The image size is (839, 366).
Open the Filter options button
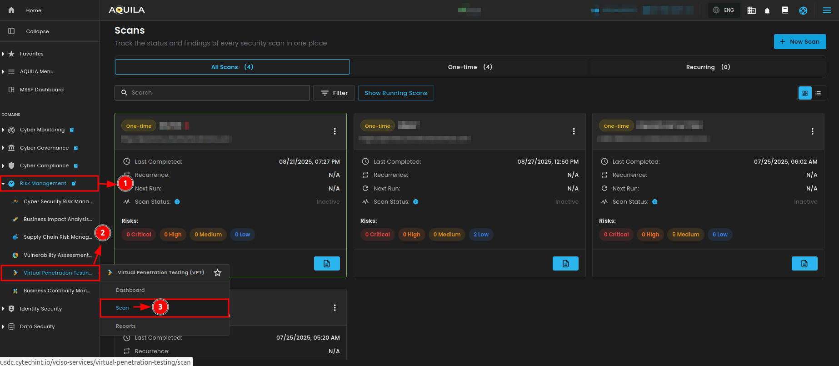[x=334, y=93]
